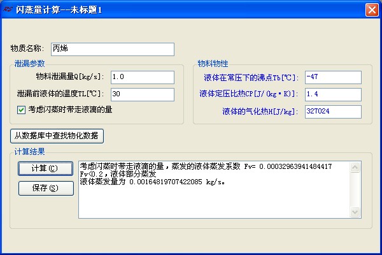Image resolution: width=382 pixels, height=255 pixels.
Task: Click the 液体定压比热CP label
Action: [249, 94]
